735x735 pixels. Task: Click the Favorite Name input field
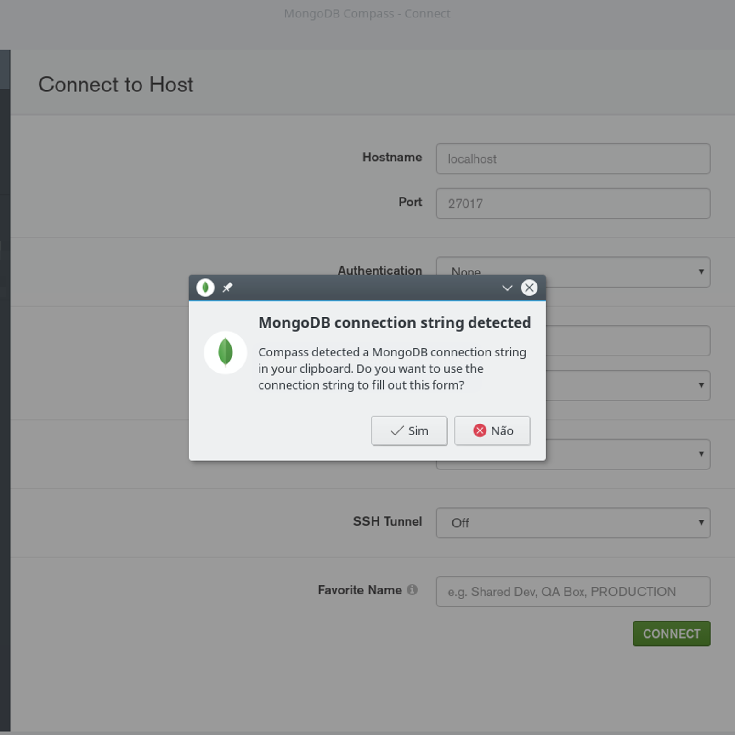[x=573, y=591]
